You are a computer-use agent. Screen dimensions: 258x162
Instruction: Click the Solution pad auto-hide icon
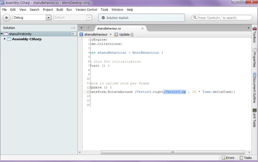pos(72,28)
